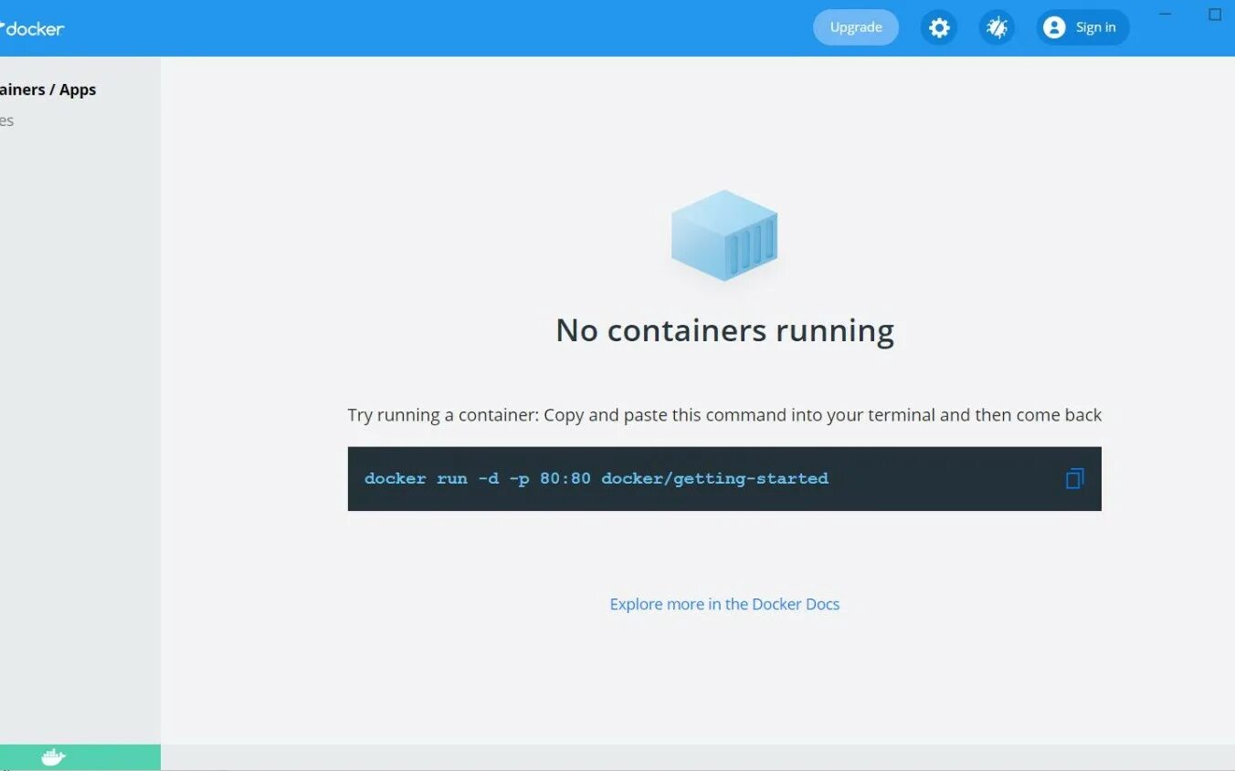This screenshot has width=1235, height=771.
Task: Click the troubleshoot icon to diagnose Docker
Action: point(997,27)
